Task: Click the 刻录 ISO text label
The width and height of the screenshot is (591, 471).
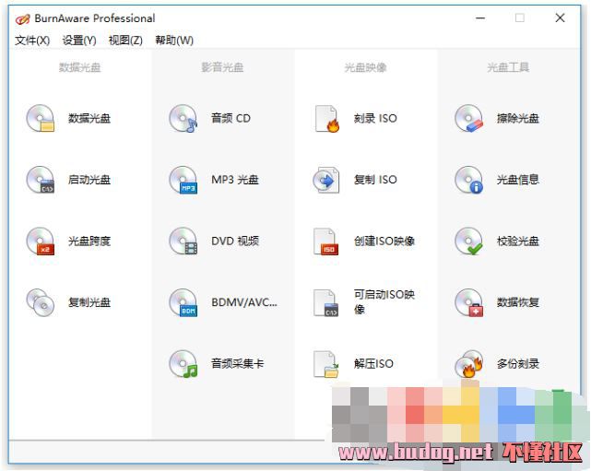Action: click(x=375, y=118)
